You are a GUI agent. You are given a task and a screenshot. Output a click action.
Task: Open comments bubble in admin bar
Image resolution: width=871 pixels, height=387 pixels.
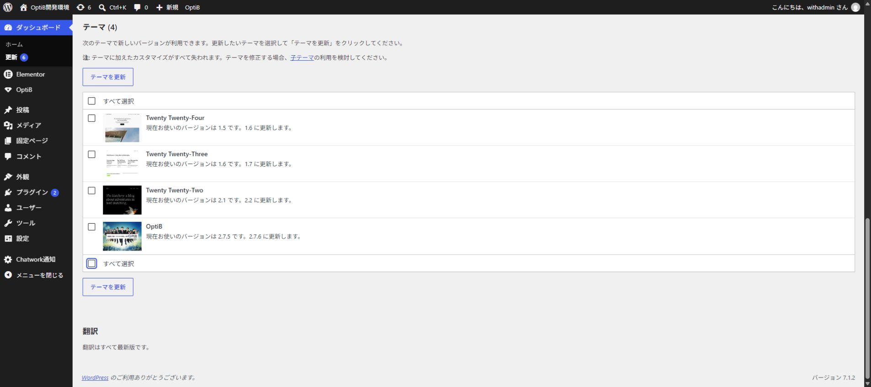(x=137, y=7)
